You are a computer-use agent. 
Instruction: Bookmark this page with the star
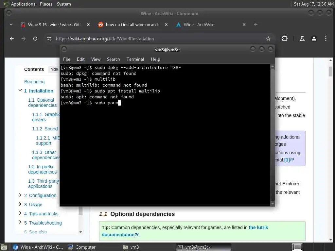pos(268,39)
